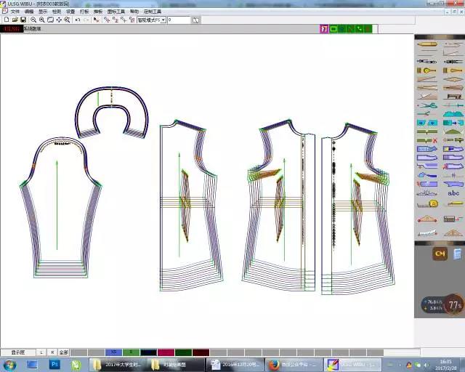Open the calculator icon beside CM

click(x=458, y=254)
